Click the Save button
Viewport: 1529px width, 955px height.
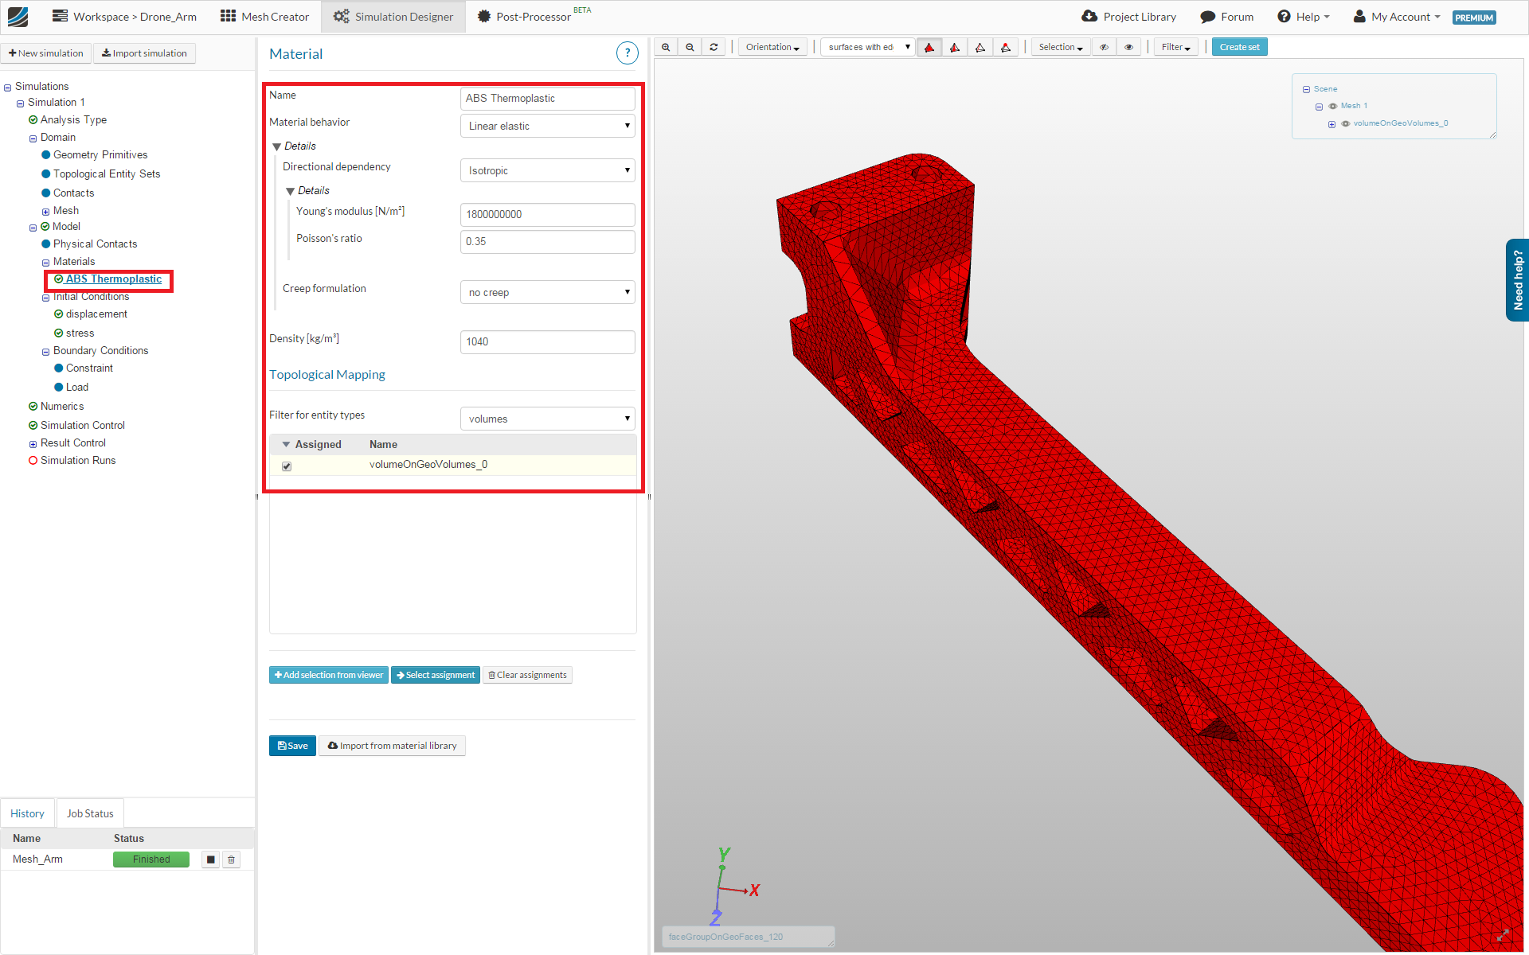pos(292,746)
